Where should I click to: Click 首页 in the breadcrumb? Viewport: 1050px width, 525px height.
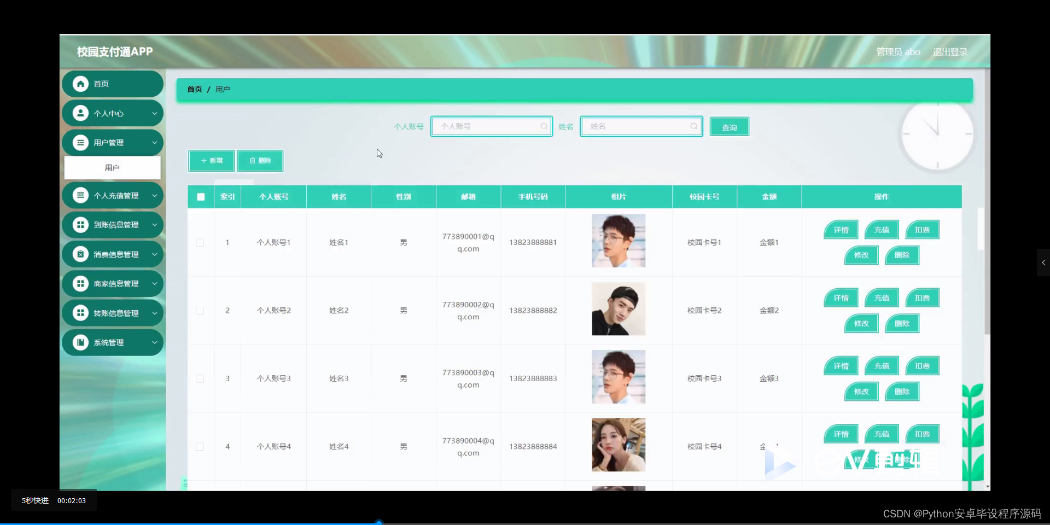tap(194, 89)
